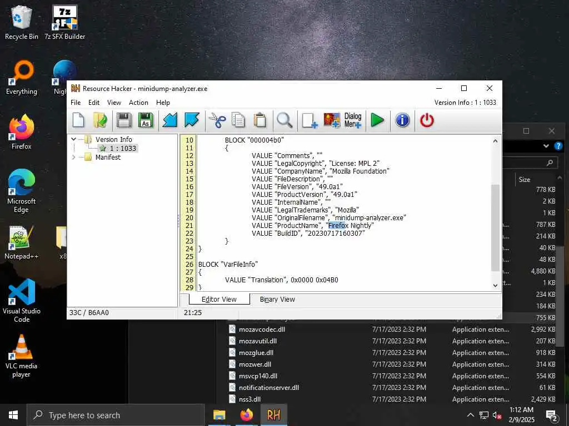Open the View menu
Image resolution: width=569 pixels, height=426 pixels.
coord(114,103)
